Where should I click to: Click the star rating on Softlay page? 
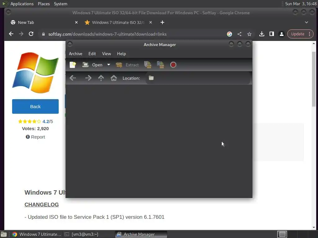pos(30,121)
